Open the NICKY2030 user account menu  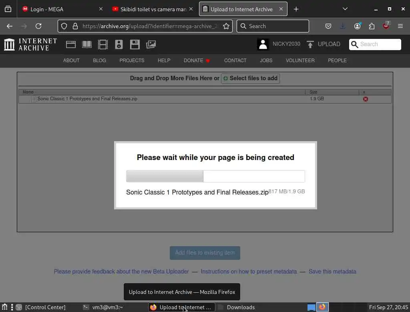point(279,44)
